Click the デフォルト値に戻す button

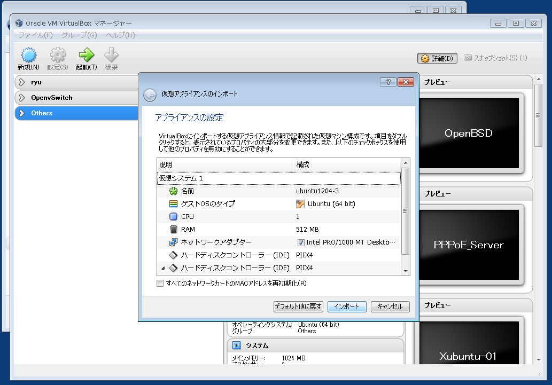[298, 307]
